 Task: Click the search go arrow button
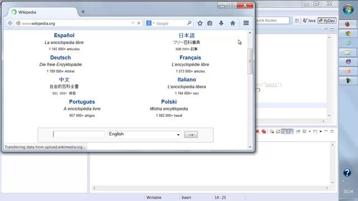tap(191, 135)
